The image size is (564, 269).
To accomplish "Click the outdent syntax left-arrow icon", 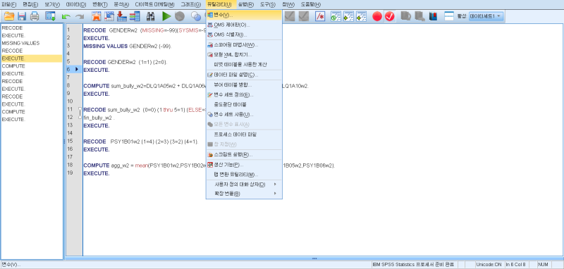I will point(361,16).
